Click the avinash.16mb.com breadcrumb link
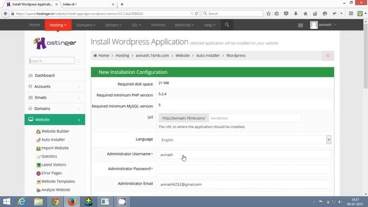Viewport: 368px width, 207px height. (x=152, y=56)
